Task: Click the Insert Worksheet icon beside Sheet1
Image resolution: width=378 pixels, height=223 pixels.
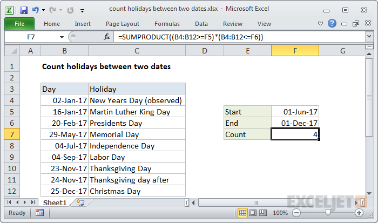Action: 80,203
